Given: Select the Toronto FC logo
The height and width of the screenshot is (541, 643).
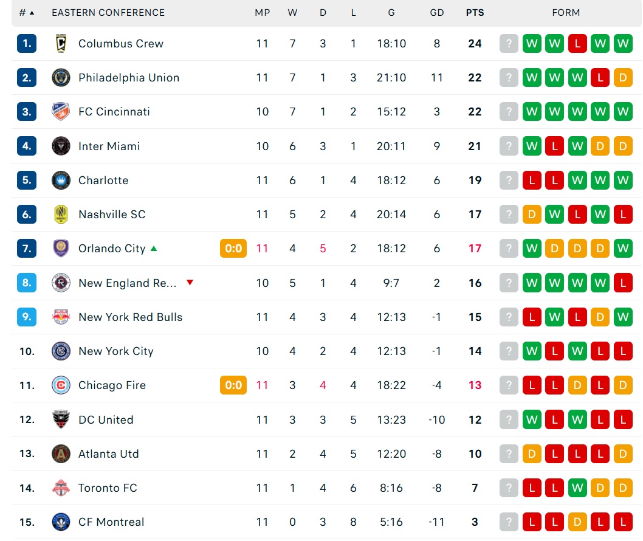Looking at the screenshot, I should pos(61,488).
